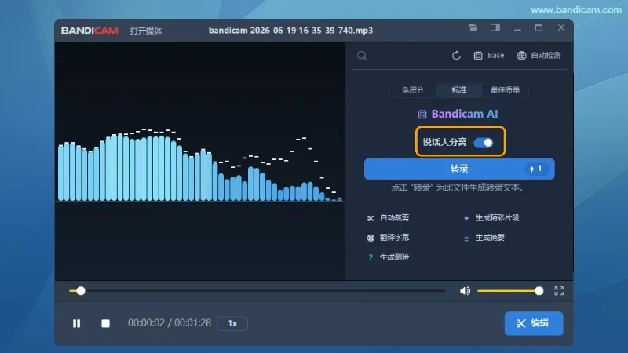Select the 最佳质量 tab
This screenshot has height=353, width=628.
point(505,90)
